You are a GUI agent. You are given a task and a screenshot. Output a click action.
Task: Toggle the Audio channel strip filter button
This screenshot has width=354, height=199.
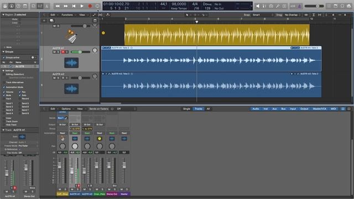click(x=256, y=109)
